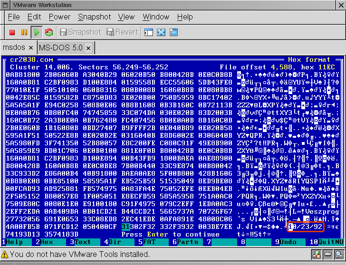Open the Edit menu
346x265 pixels.
(34, 17)
